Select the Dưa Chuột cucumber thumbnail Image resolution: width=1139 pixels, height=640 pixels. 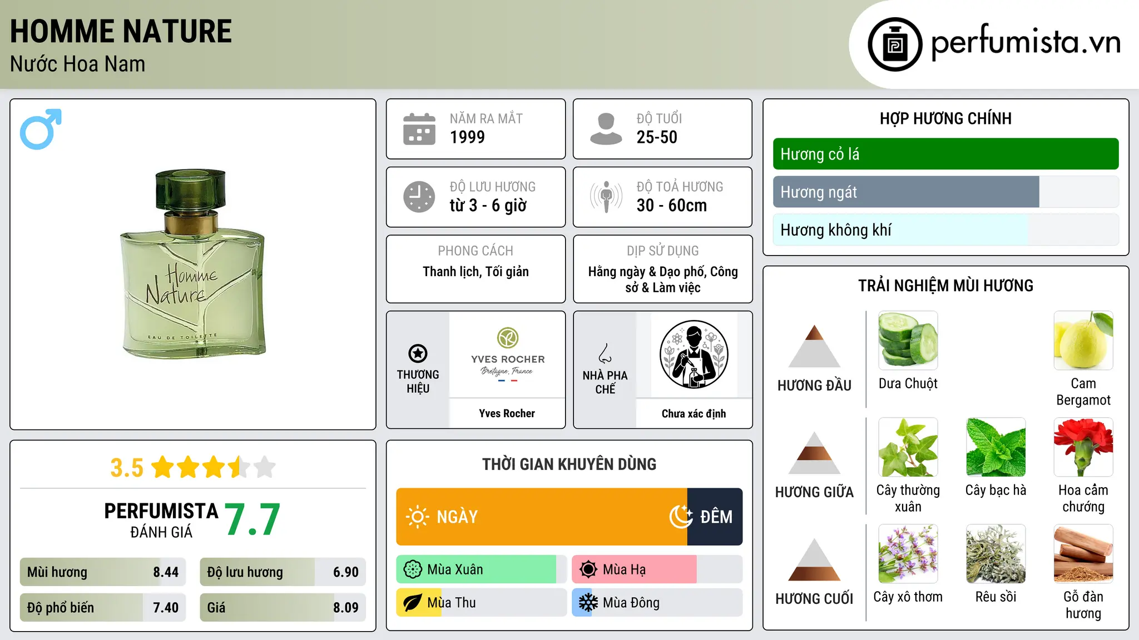[x=908, y=341]
